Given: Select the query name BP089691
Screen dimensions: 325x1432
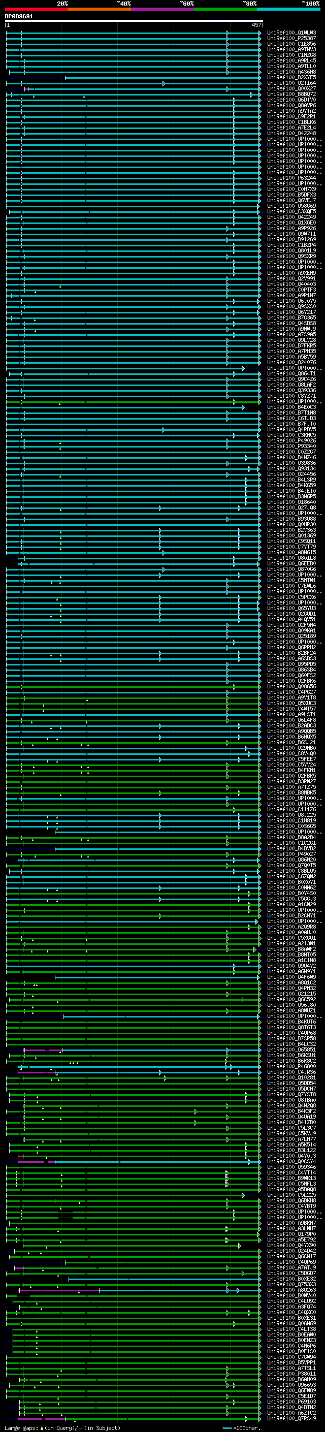Looking at the screenshot, I should pyautogui.click(x=19, y=17).
